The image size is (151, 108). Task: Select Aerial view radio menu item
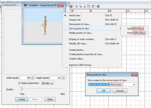92,16
